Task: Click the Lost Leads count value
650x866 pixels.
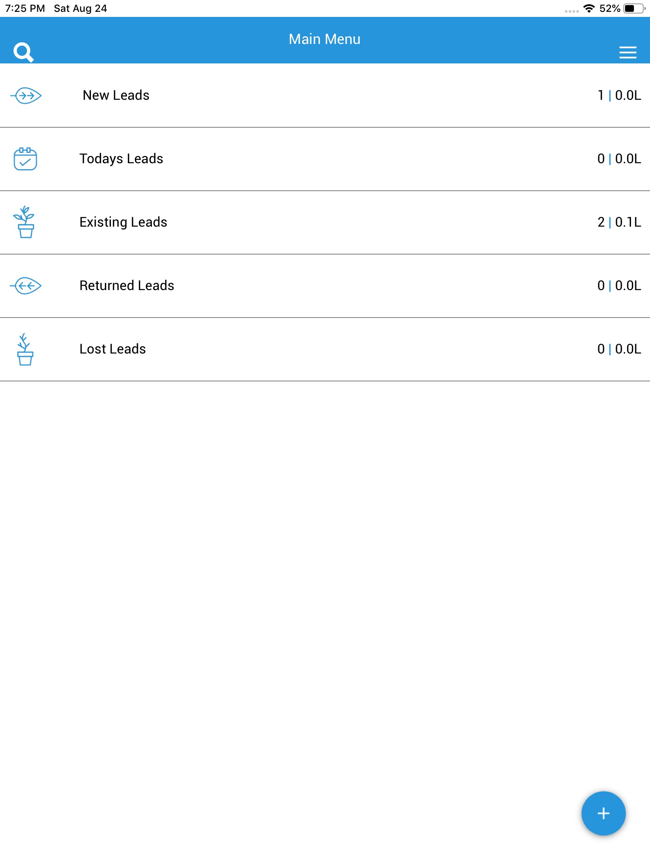Action: (x=619, y=349)
